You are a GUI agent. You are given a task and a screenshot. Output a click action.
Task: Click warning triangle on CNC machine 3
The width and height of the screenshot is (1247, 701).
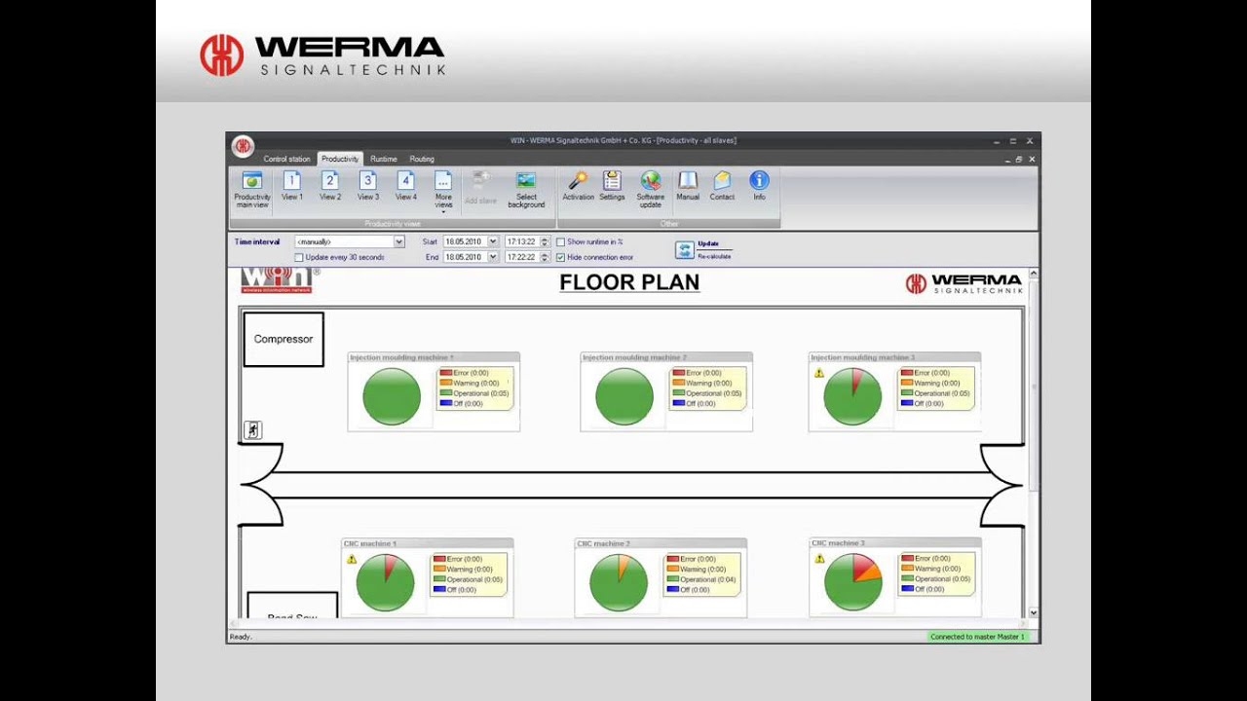819,559
